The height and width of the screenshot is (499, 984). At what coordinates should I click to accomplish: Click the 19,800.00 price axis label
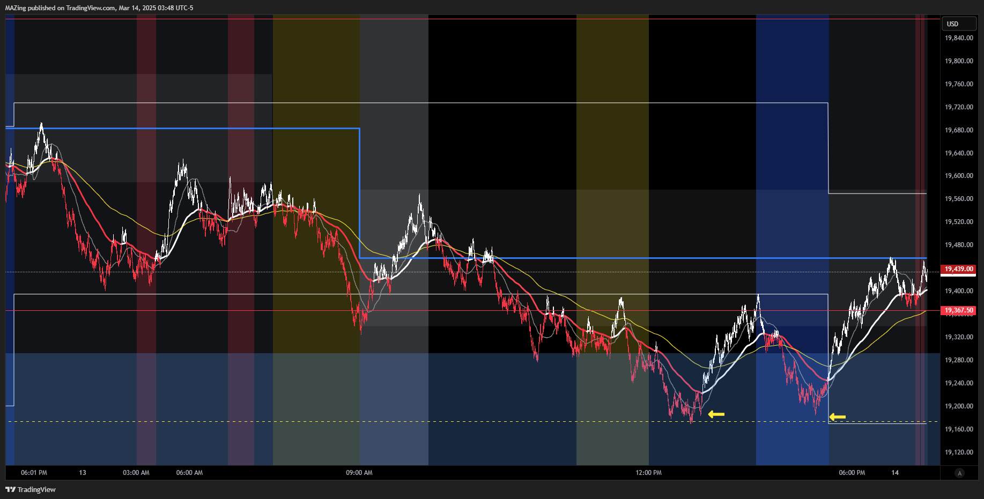(x=959, y=61)
